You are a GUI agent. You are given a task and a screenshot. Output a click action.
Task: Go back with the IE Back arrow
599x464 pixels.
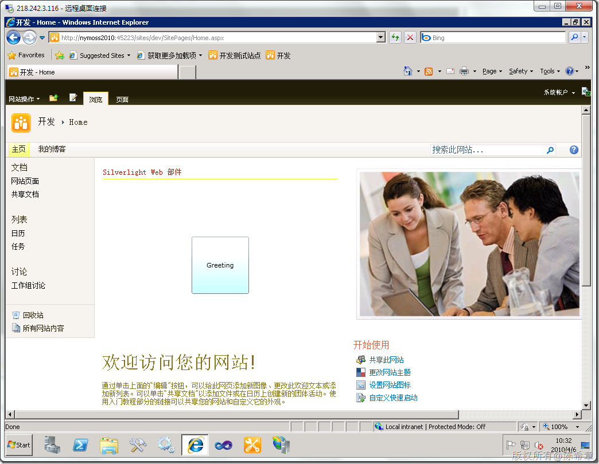pos(14,37)
